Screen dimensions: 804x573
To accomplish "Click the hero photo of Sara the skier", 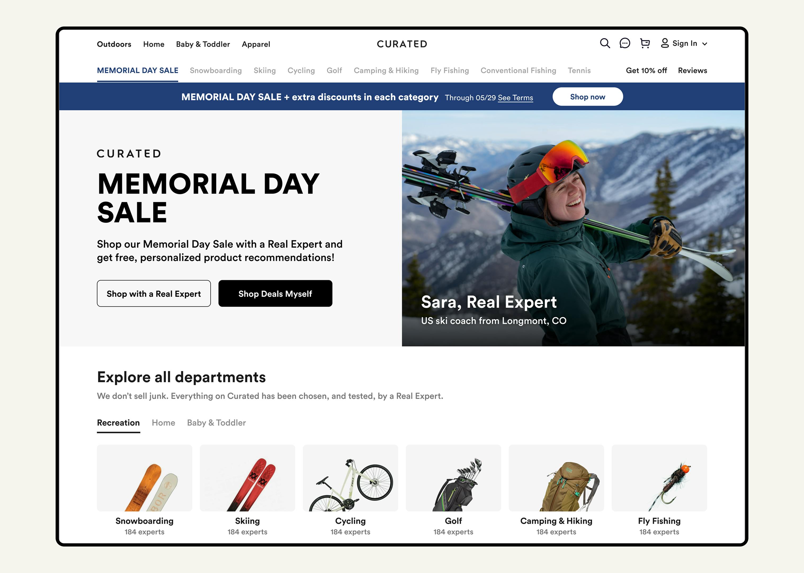I will [x=573, y=228].
